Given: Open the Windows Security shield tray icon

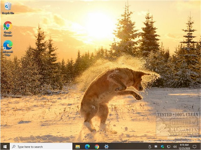Looking at the screenshot, I should pos(162,147).
